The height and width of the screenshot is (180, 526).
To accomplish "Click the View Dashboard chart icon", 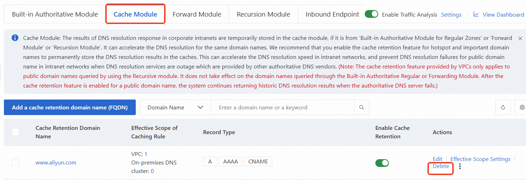I will click(x=476, y=14).
